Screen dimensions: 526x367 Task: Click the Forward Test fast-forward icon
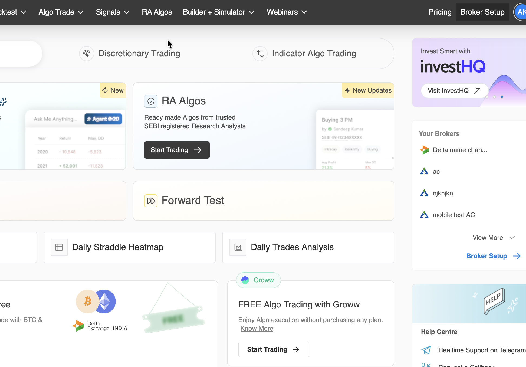[x=151, y=201]
